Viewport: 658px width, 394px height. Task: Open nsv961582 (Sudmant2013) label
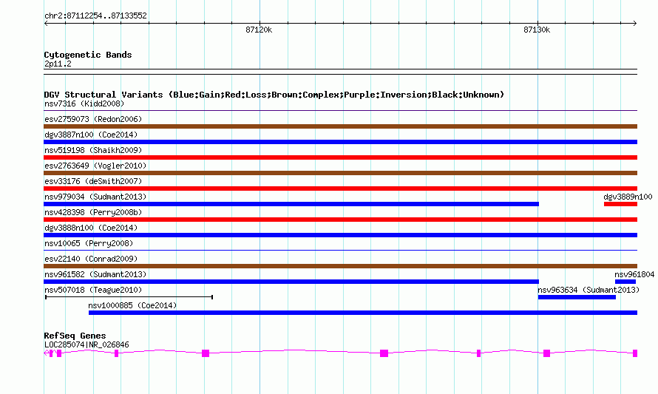click(x=95, y=274)
